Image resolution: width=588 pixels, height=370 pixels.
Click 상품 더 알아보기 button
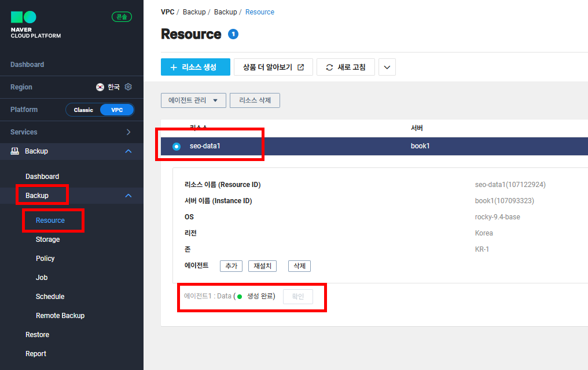click(x=273, y=67)
